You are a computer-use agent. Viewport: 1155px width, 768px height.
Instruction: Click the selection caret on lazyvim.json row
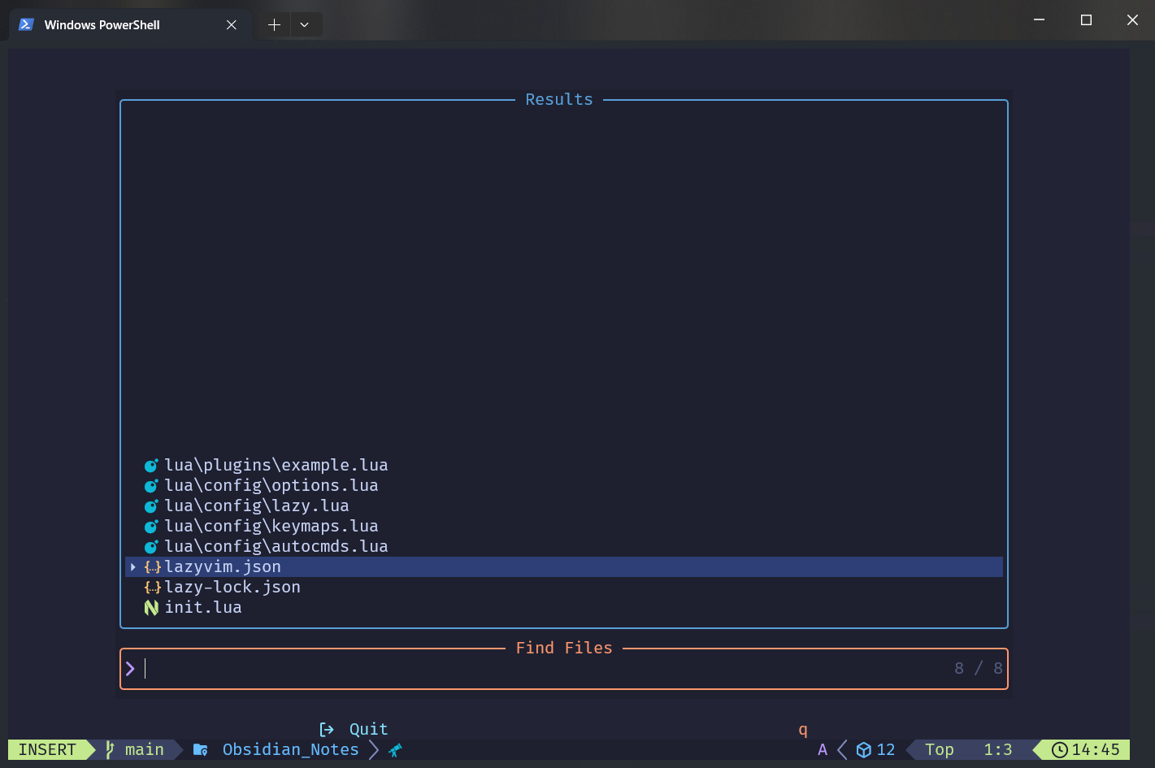click(x=132, y=567)
